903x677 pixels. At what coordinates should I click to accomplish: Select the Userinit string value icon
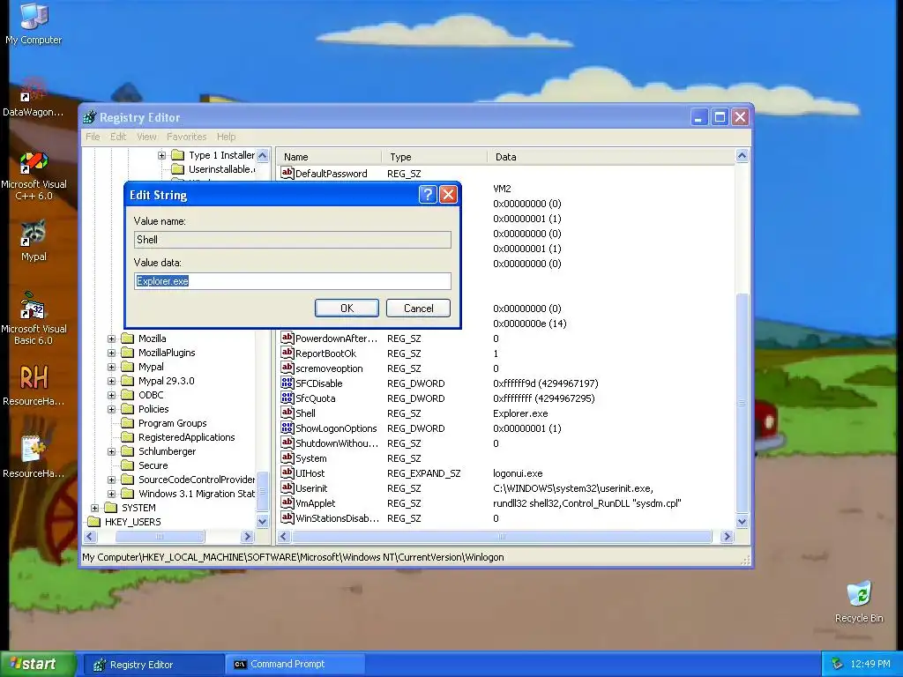(287, 487)
